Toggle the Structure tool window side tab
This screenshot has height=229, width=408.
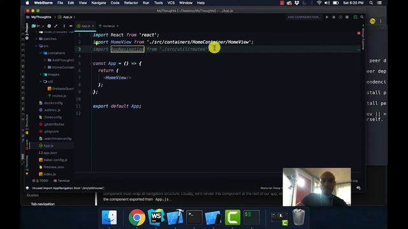(x=27, y=124)
